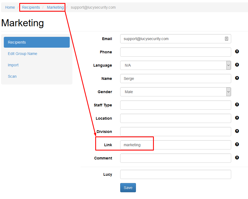Go to Import in the sidebar
The height and width of the screenshot is (199, 248).
click(13, 65)
